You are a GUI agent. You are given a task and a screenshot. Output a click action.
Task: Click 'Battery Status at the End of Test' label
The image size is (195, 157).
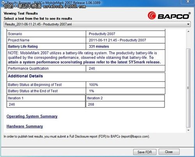(x=33, y=91)
